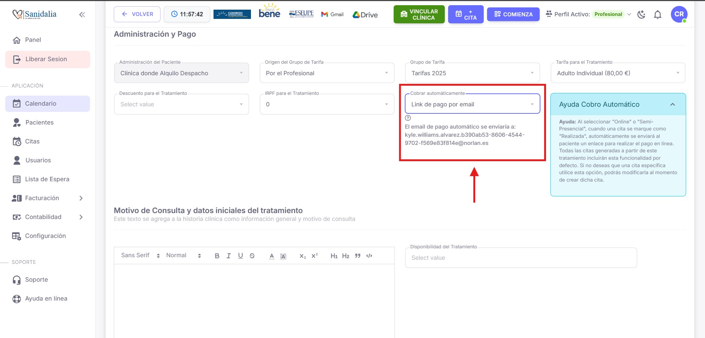Toggle underline formatting in editor
705x338 pixels.
coord(241,256)
